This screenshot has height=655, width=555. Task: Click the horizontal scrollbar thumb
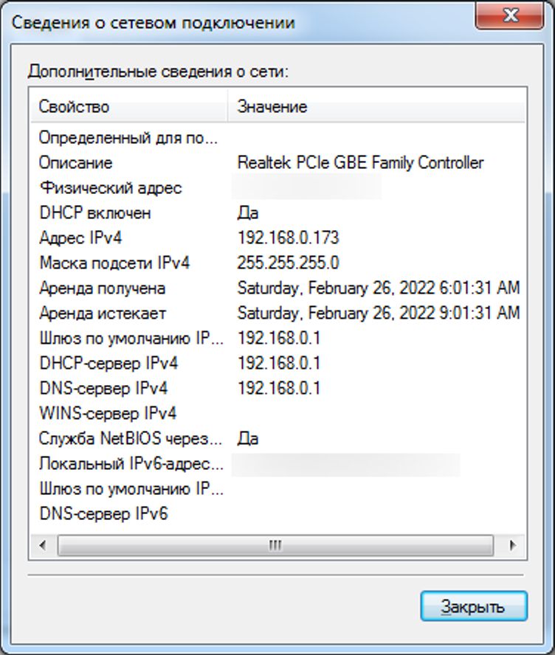pos(275,546)
